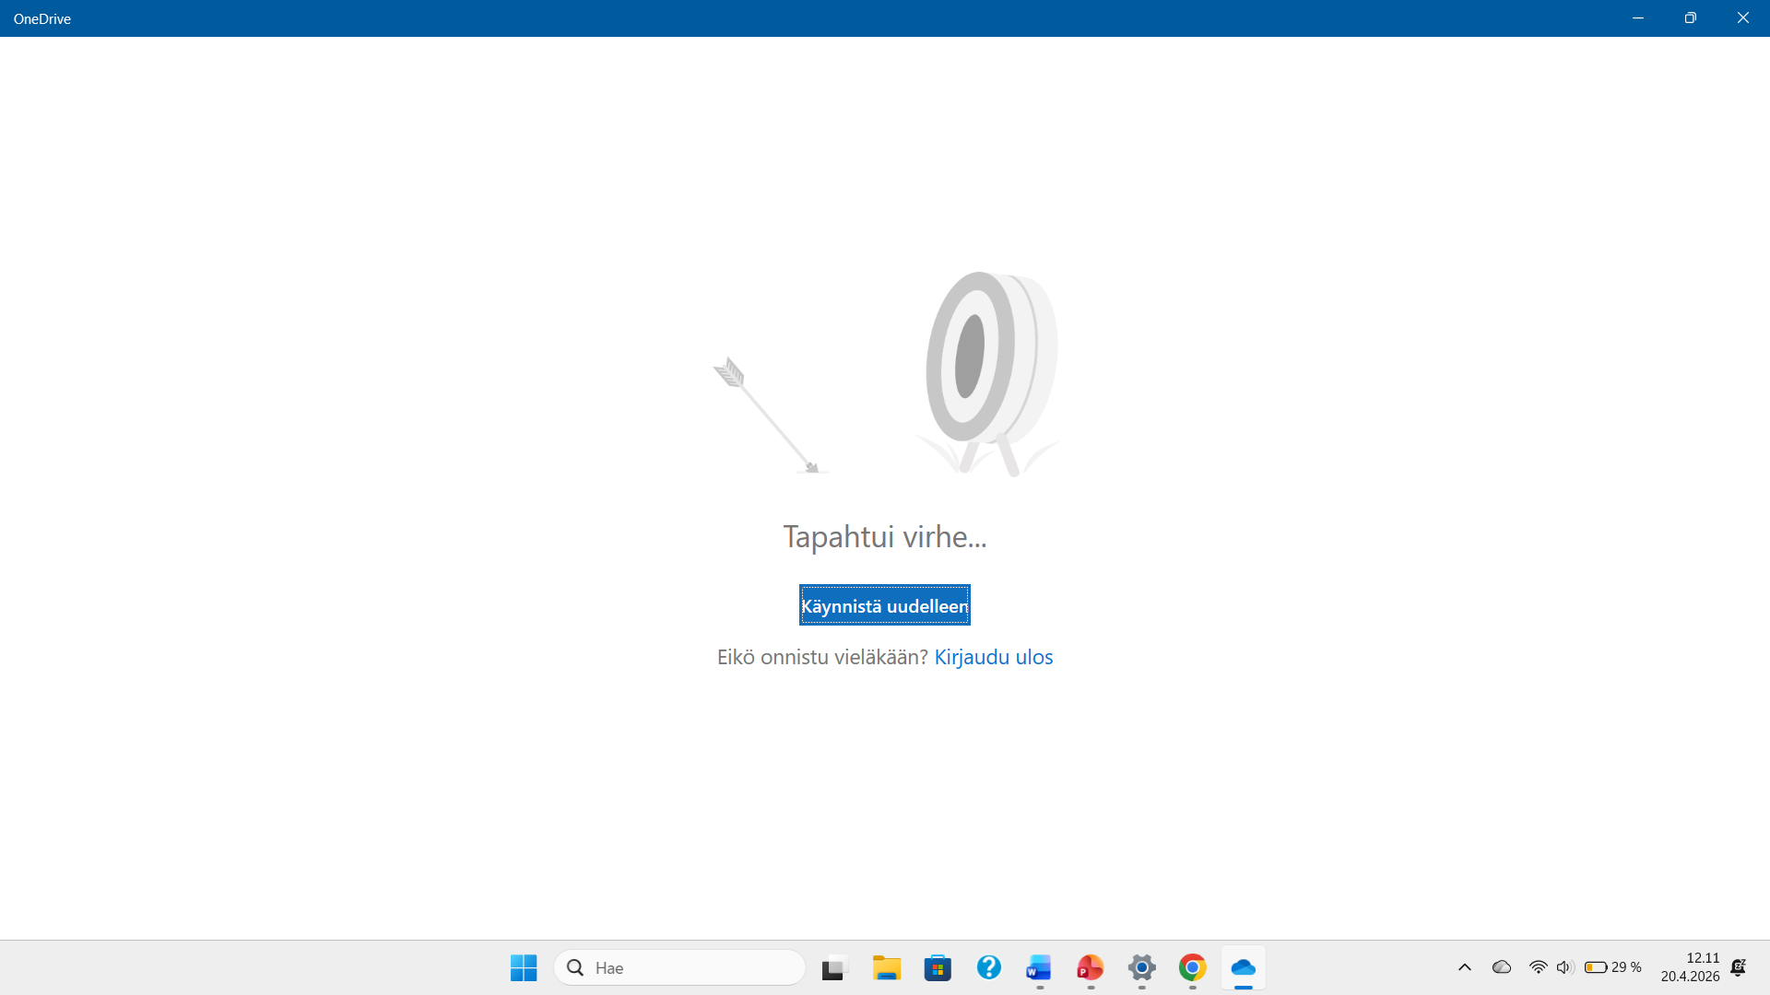Open File Explorer from the taskbar
Screen dimensions: 1770x995
point(887,967)
